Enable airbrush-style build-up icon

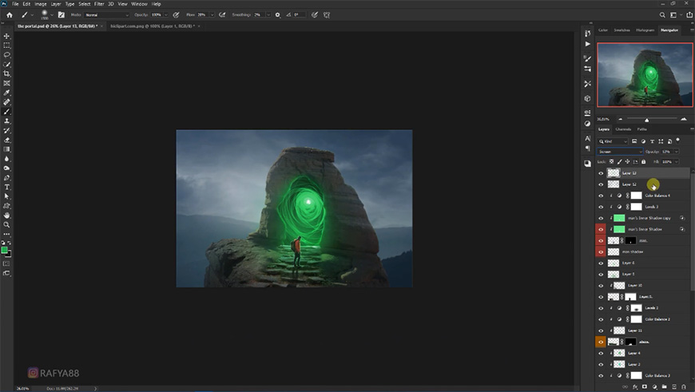[222, 15]
